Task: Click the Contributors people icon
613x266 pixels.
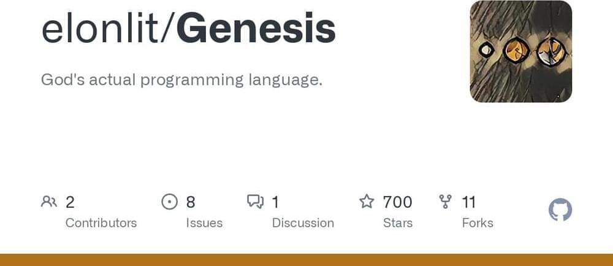Action: click(x=48, y=202)
